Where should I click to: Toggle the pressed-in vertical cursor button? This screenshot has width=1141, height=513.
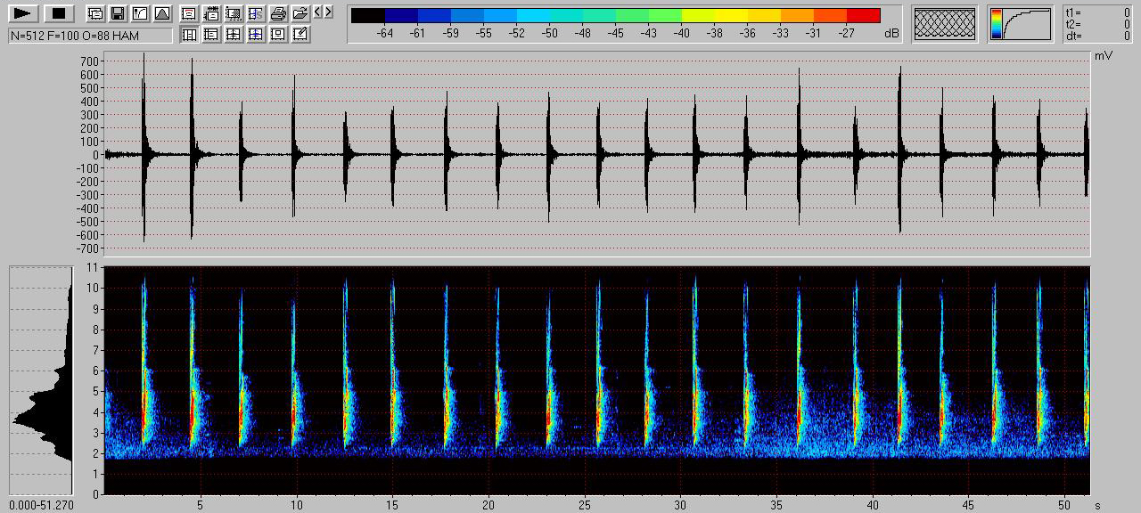tap(189, 35)
